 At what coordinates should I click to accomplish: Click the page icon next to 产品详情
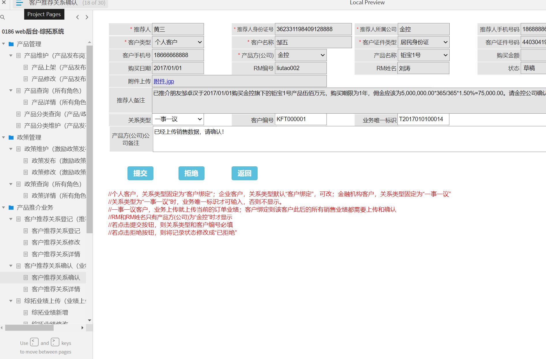click(26, 102)
